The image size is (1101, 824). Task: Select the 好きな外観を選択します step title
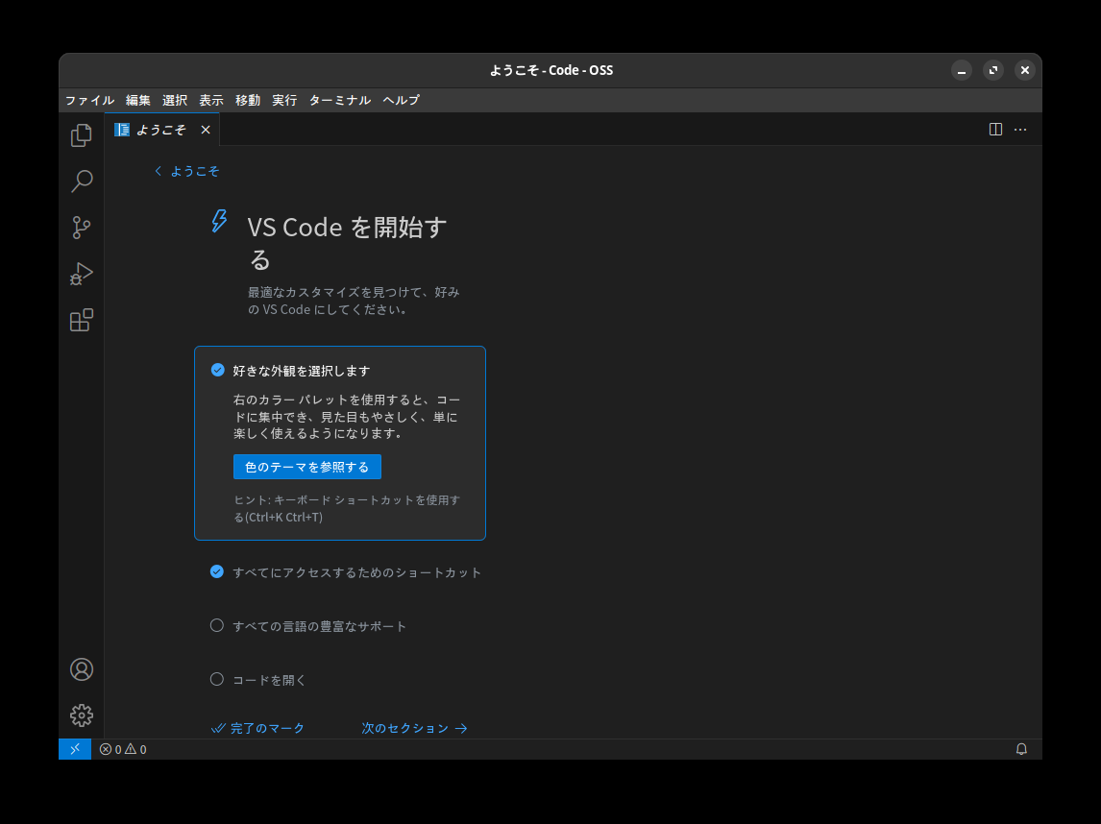pyautogui.click(x=302, y=371)
